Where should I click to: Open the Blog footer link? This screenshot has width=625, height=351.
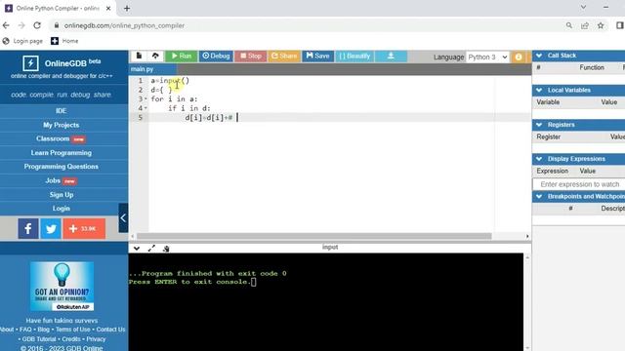[x=43, y=330]
